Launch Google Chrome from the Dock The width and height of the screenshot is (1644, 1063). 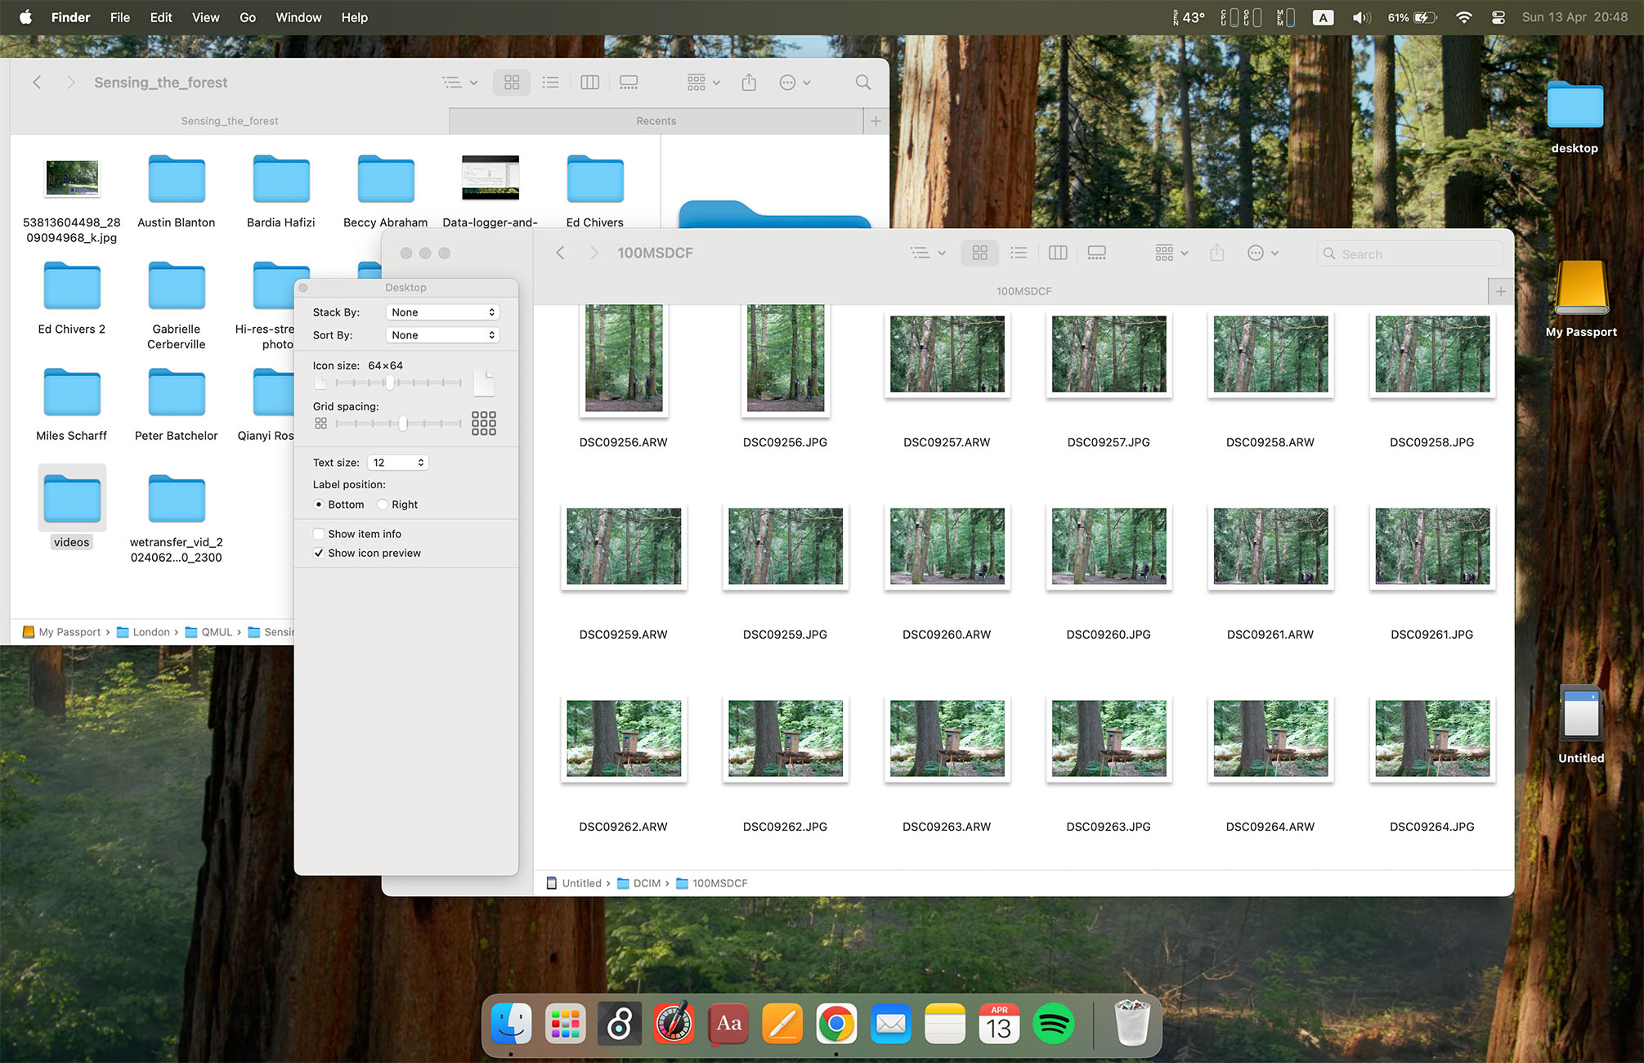(836, 1024)
